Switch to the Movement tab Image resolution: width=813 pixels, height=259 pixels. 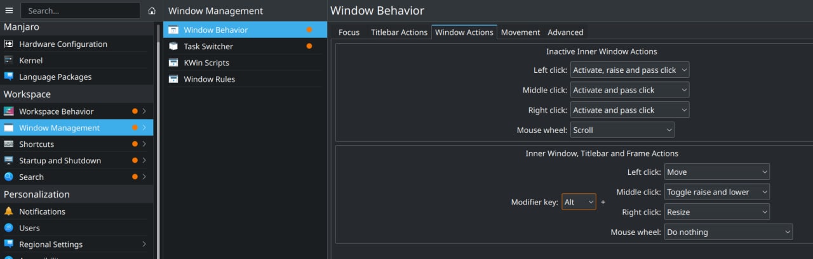coord(520,32)
